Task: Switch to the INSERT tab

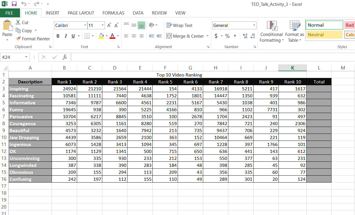Action: pyautogui.click(x=52, y=13)
